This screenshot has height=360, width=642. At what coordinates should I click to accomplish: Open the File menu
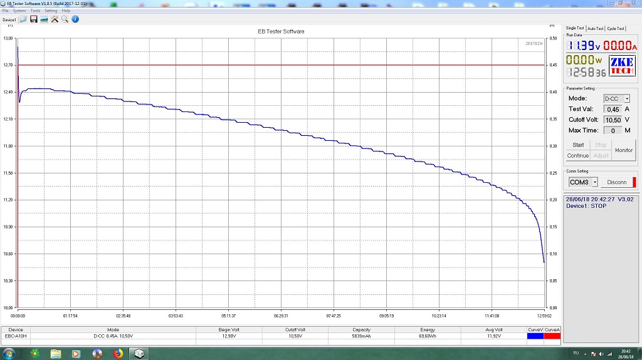5,11
